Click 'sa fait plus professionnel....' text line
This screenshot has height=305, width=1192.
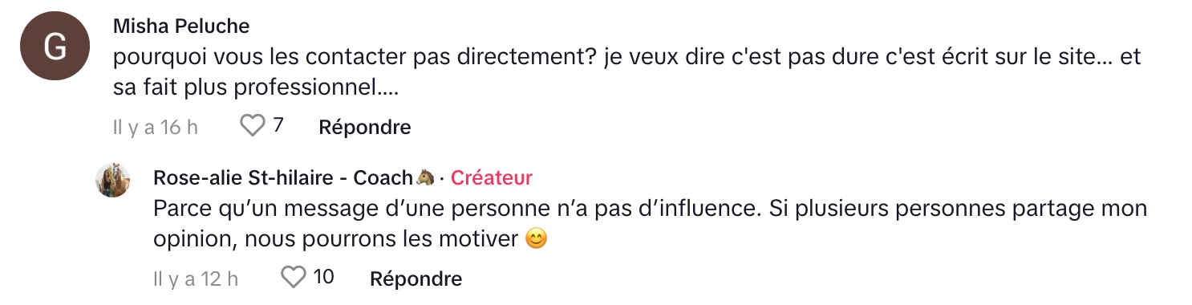[x=257, y=87]
